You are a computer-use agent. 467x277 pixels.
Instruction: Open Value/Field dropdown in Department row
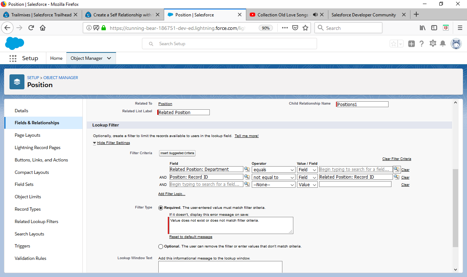[x=307, y=169]
